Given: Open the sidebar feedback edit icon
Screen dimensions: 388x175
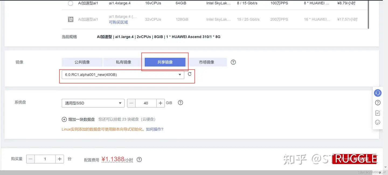Looking at the screenshot, I should (x=378, y=113).
